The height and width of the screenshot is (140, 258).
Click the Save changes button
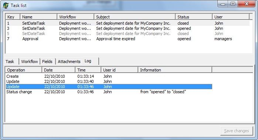click(237, 131)
